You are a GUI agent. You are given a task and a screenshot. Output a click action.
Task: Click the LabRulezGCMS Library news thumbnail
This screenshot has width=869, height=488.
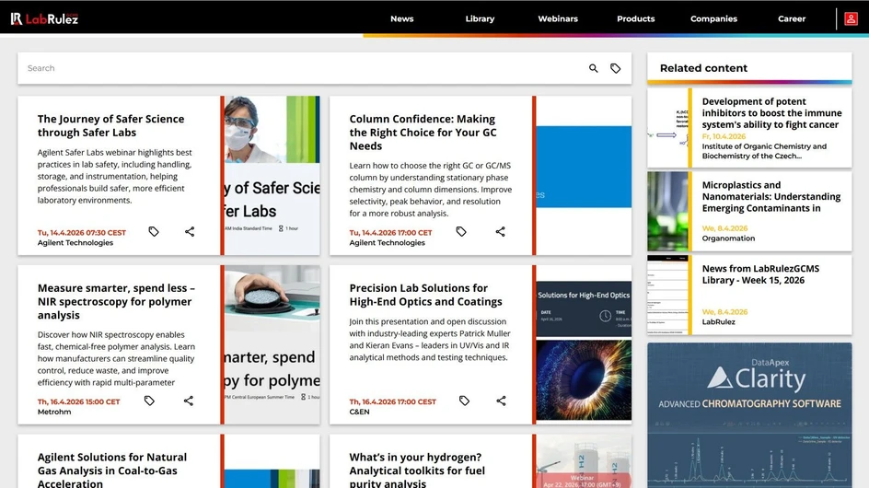667,295
